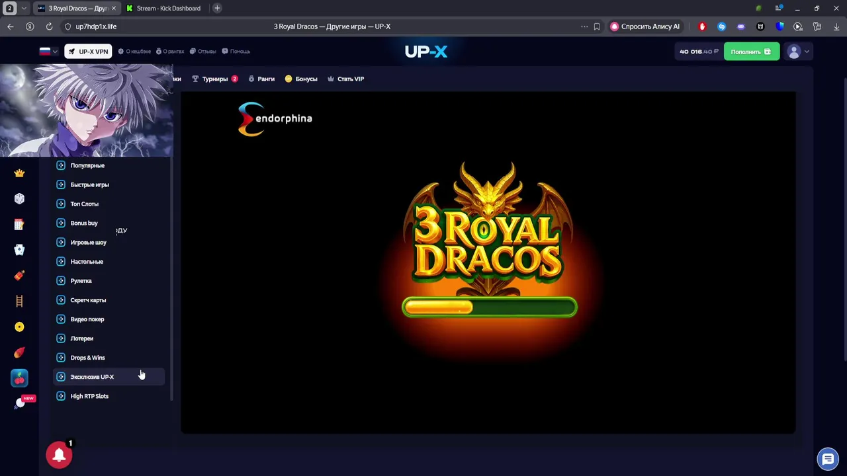Bookmark this page with the bookmark icon
Screen dimensions: 847x476
(597, 26)
